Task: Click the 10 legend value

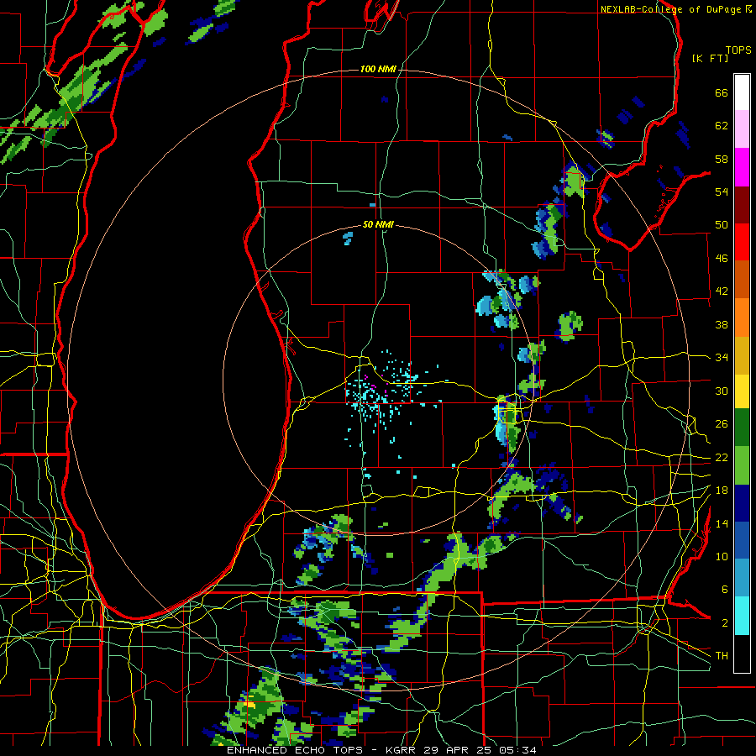Action: (722, 557)
